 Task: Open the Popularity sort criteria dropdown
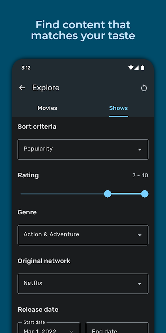click(x=83, y=149)
